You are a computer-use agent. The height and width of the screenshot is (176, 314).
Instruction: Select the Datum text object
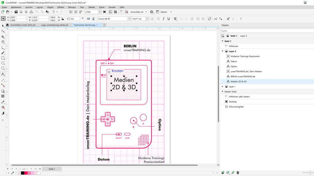pos(233,61)
